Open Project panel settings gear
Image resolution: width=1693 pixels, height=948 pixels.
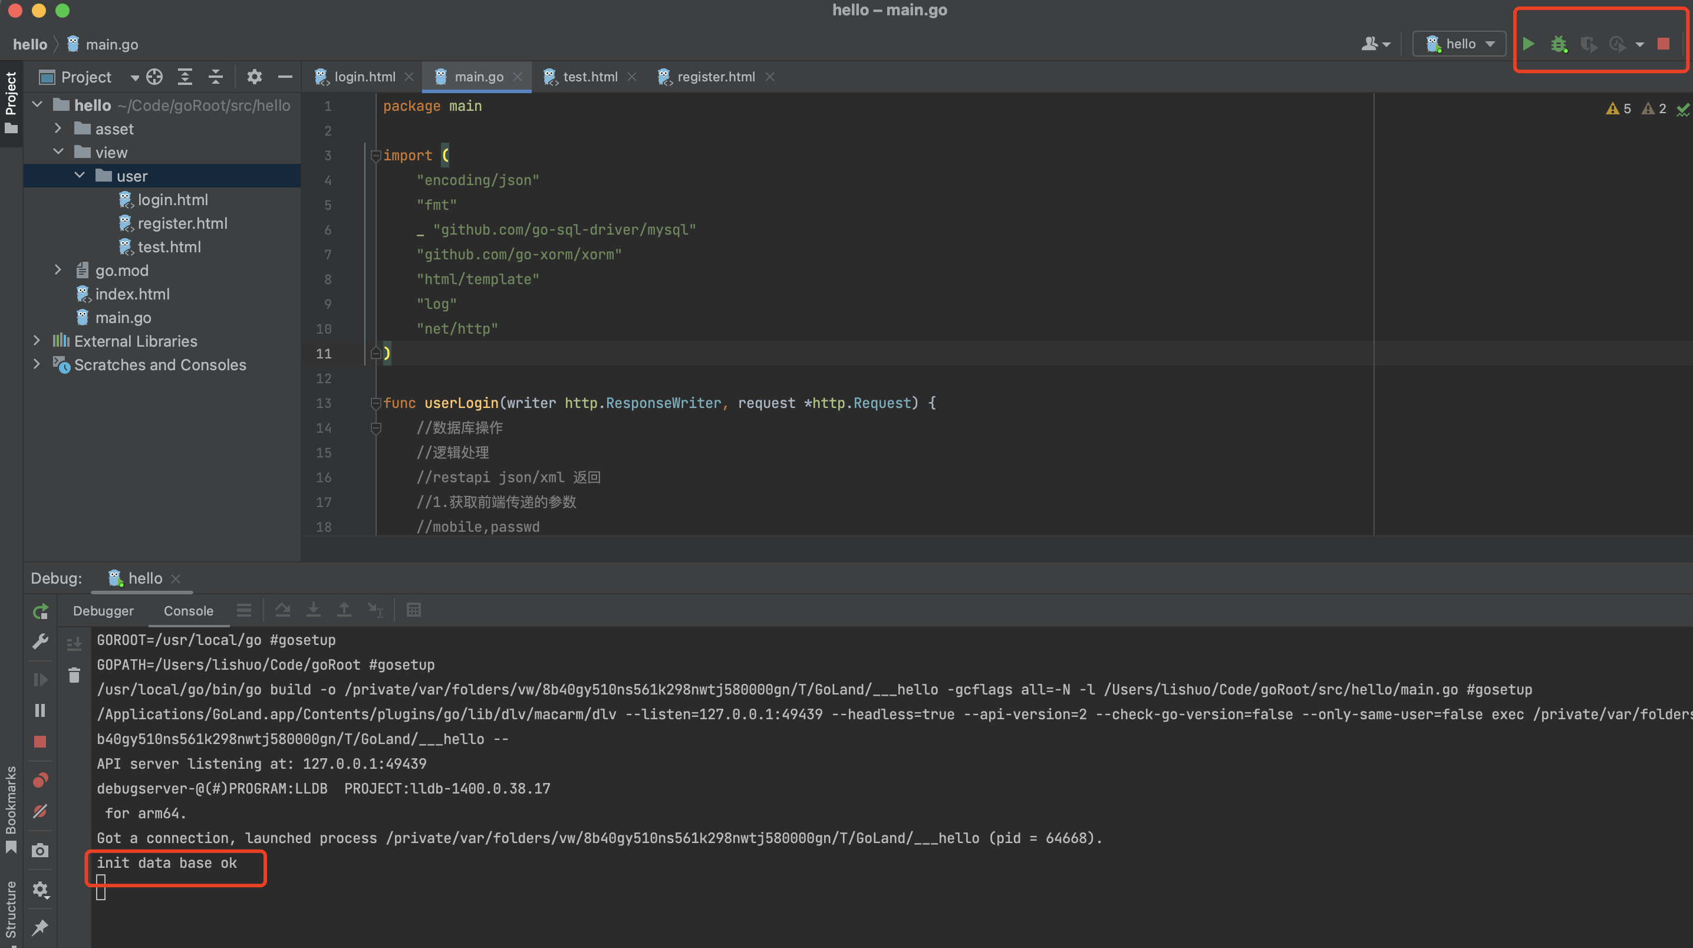[x=254, y=77]
